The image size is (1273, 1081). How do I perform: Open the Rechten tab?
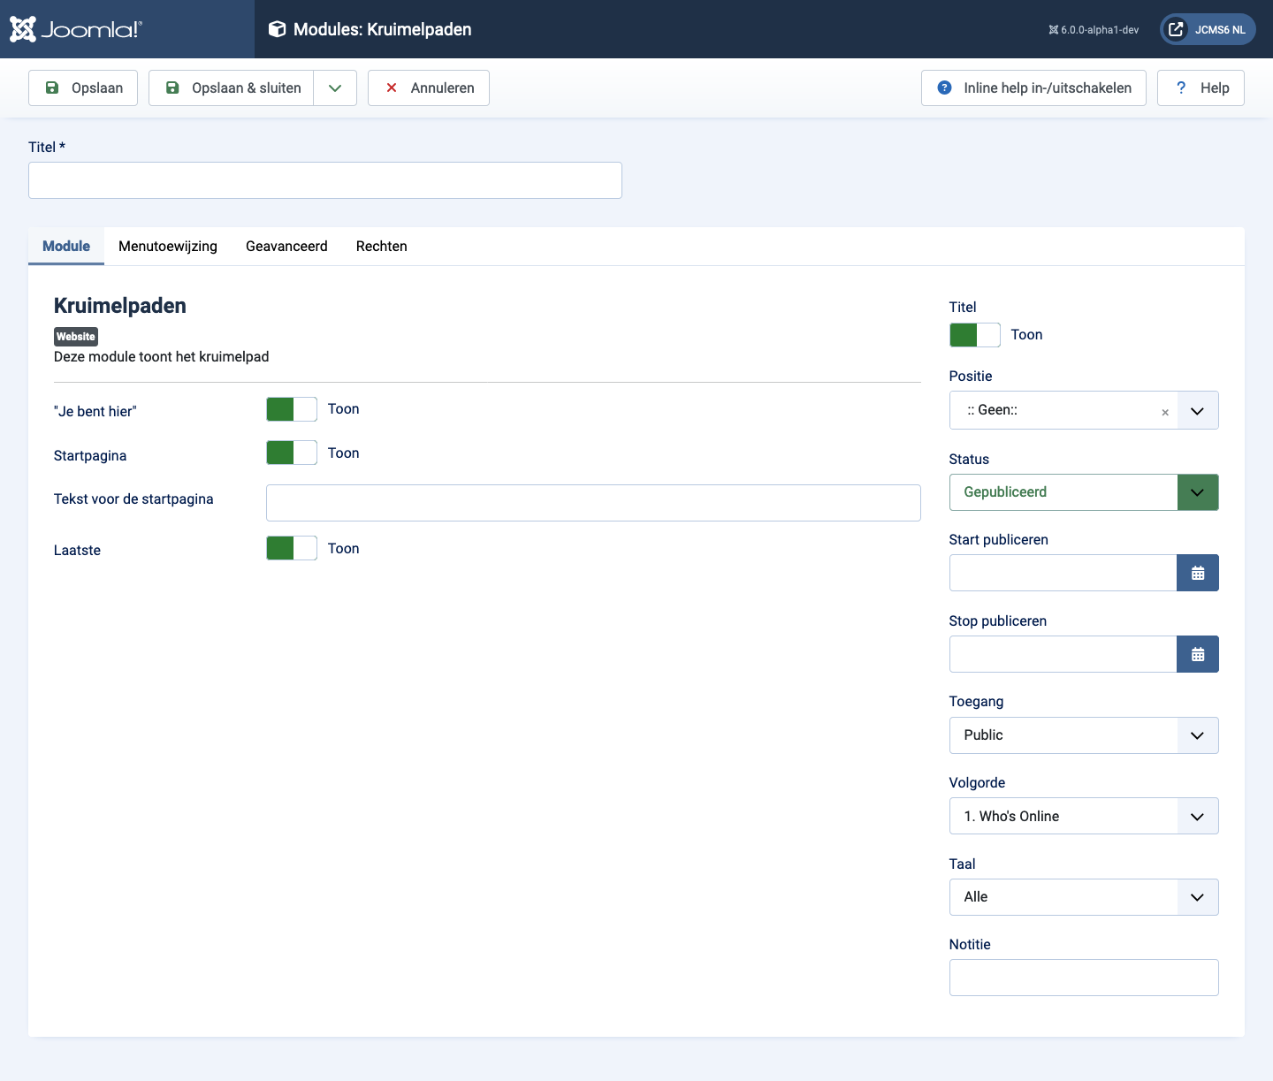coord(381,246)
